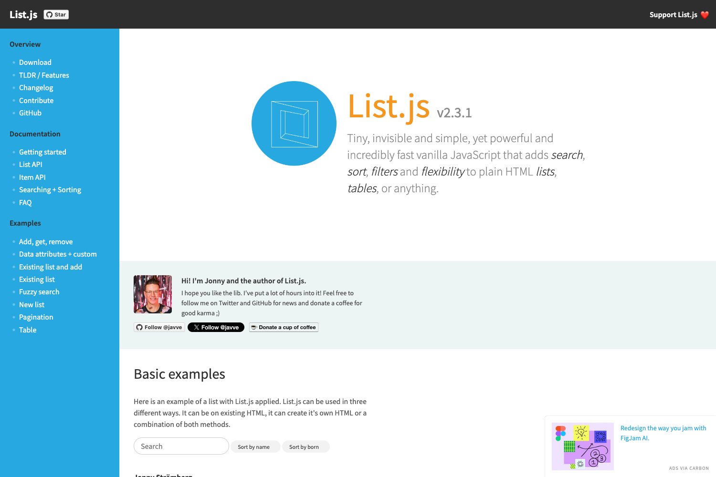Click the blue List.js logo circle

[x=294, y=123]
